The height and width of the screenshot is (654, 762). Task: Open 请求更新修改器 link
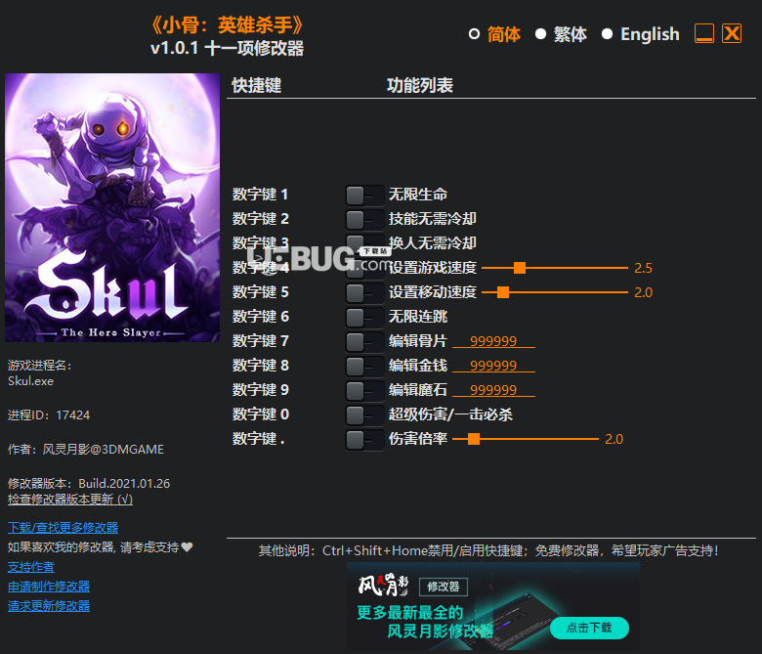(49, 606)
